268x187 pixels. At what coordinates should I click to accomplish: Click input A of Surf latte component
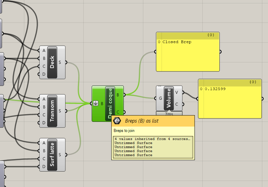[44, 143]
